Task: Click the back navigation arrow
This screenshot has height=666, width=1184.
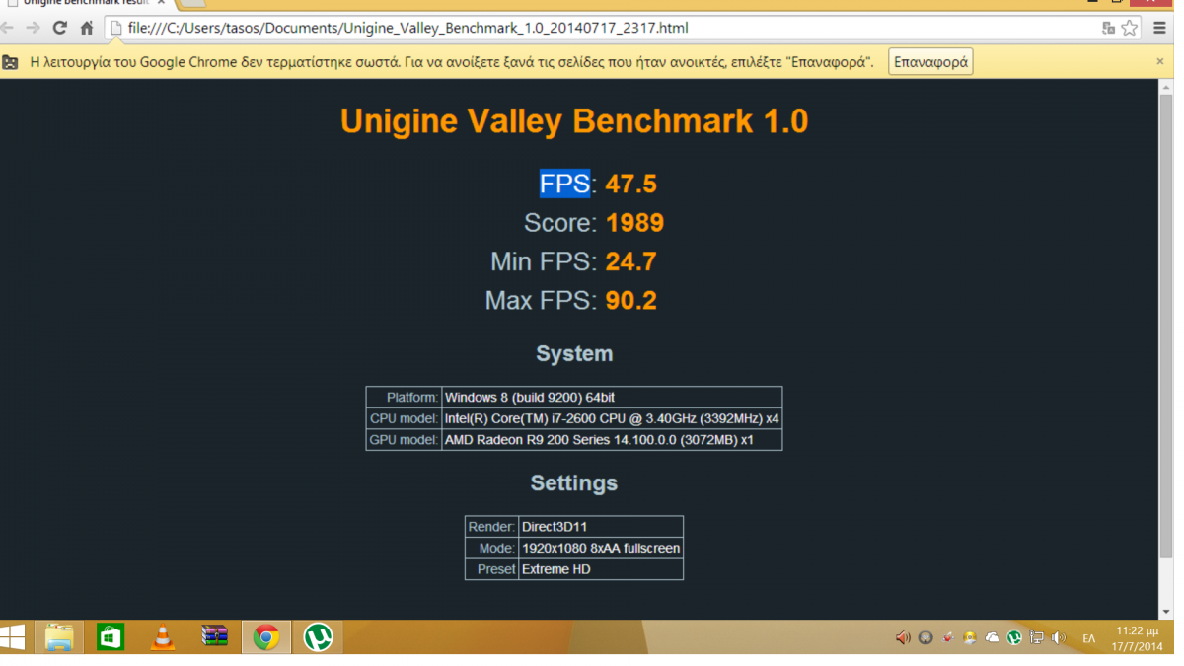Action: [x=7, y=28]
